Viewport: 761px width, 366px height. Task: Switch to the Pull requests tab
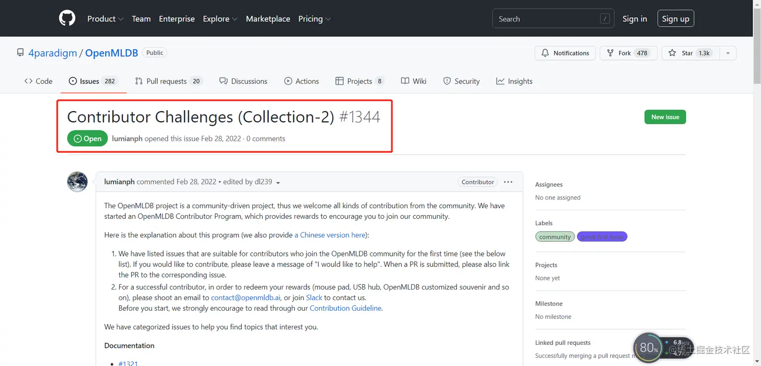[x=169, y=81]
